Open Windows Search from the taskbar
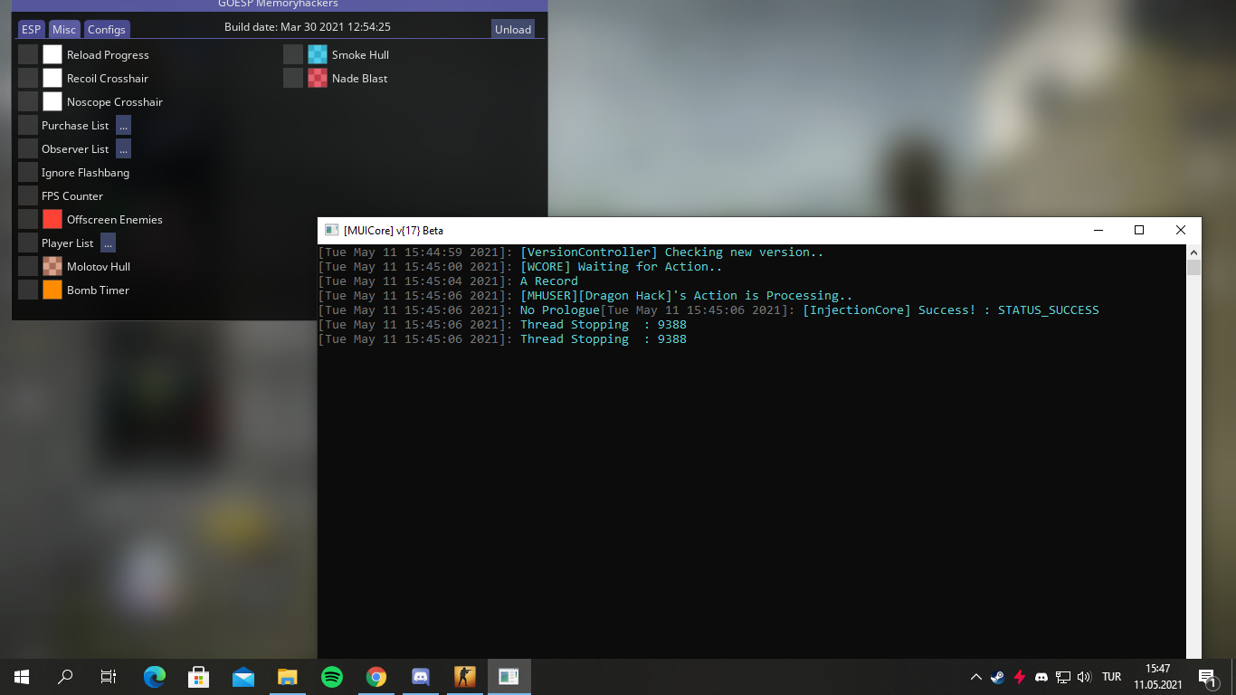The image size is (1236, 695). point(65,677)
